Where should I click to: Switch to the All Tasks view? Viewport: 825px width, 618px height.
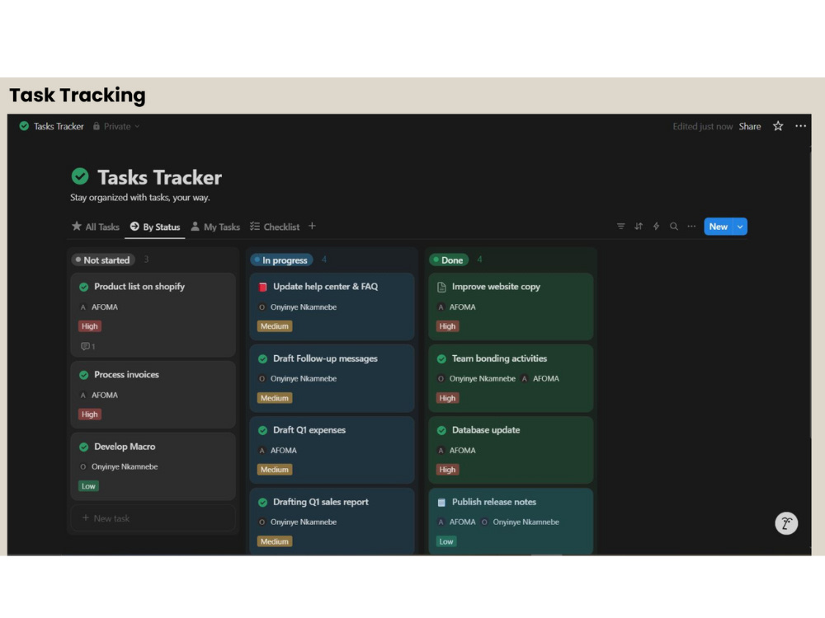(x=95, y=227)
